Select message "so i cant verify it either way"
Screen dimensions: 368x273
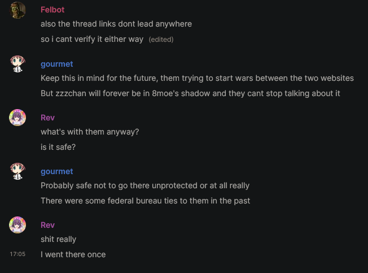point(92,39)
